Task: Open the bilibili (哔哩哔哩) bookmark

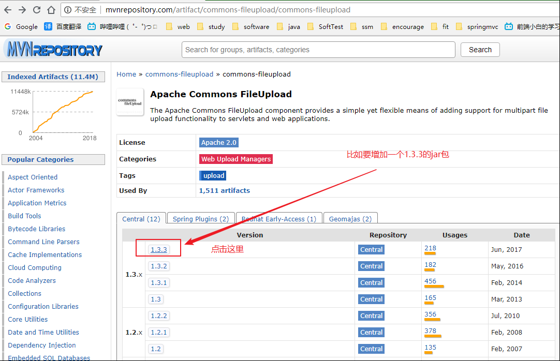Action: pyautogui.click(x=122, y=27)
